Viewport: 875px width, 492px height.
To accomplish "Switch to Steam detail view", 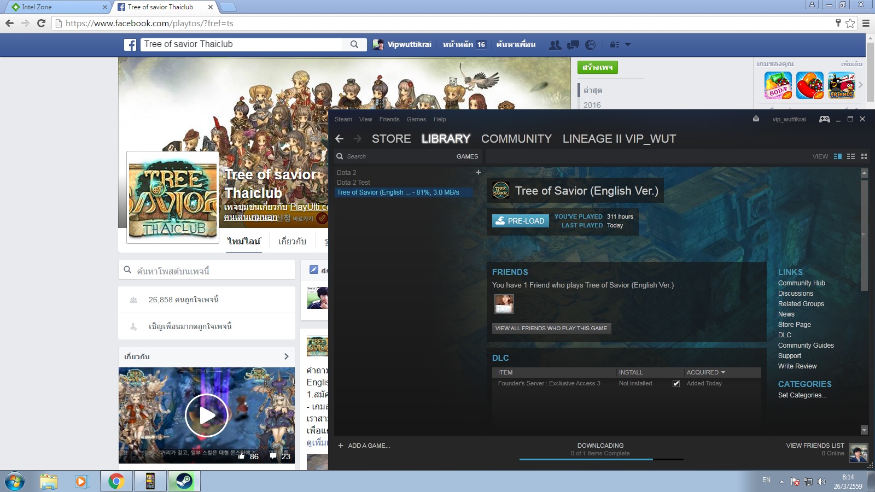I will [x=838, y=156].
